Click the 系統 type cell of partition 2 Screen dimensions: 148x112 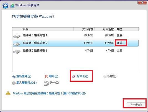119,43
